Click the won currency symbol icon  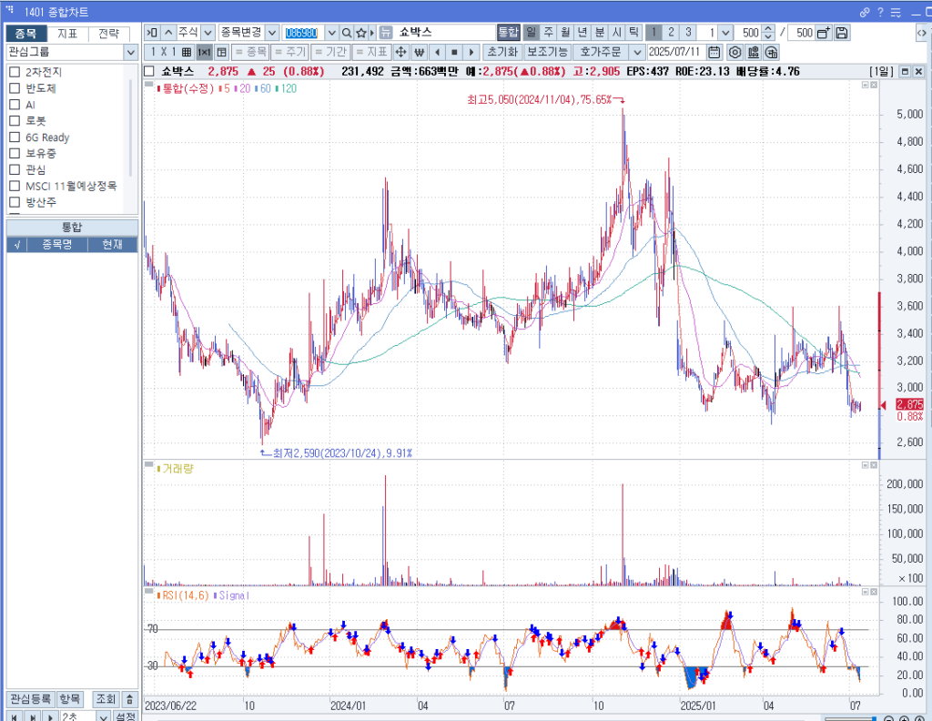[x=420, y=52]
